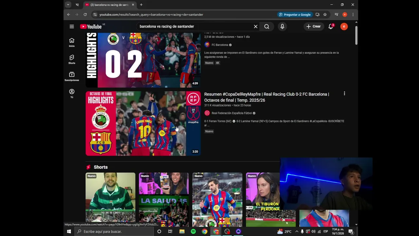Click the 4K badge on first video
419x236 pixels.
217,63
